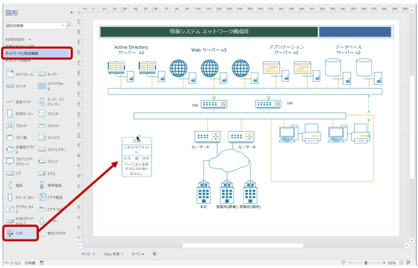Image resolution: width=418 pixels, height=268 pixels.
Task: Open the すべて pages list dropdown
Action: pyautogui.click(x=138, y=254)
